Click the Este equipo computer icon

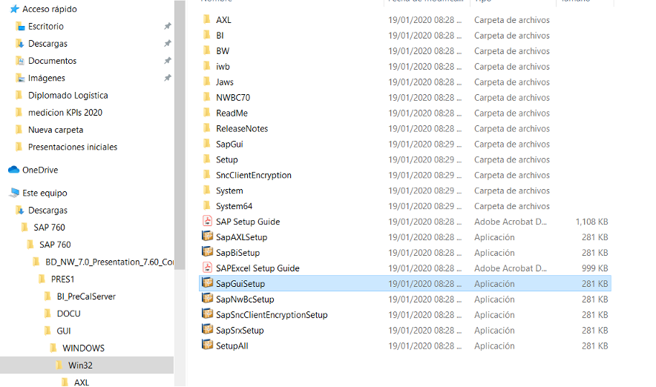13,193
